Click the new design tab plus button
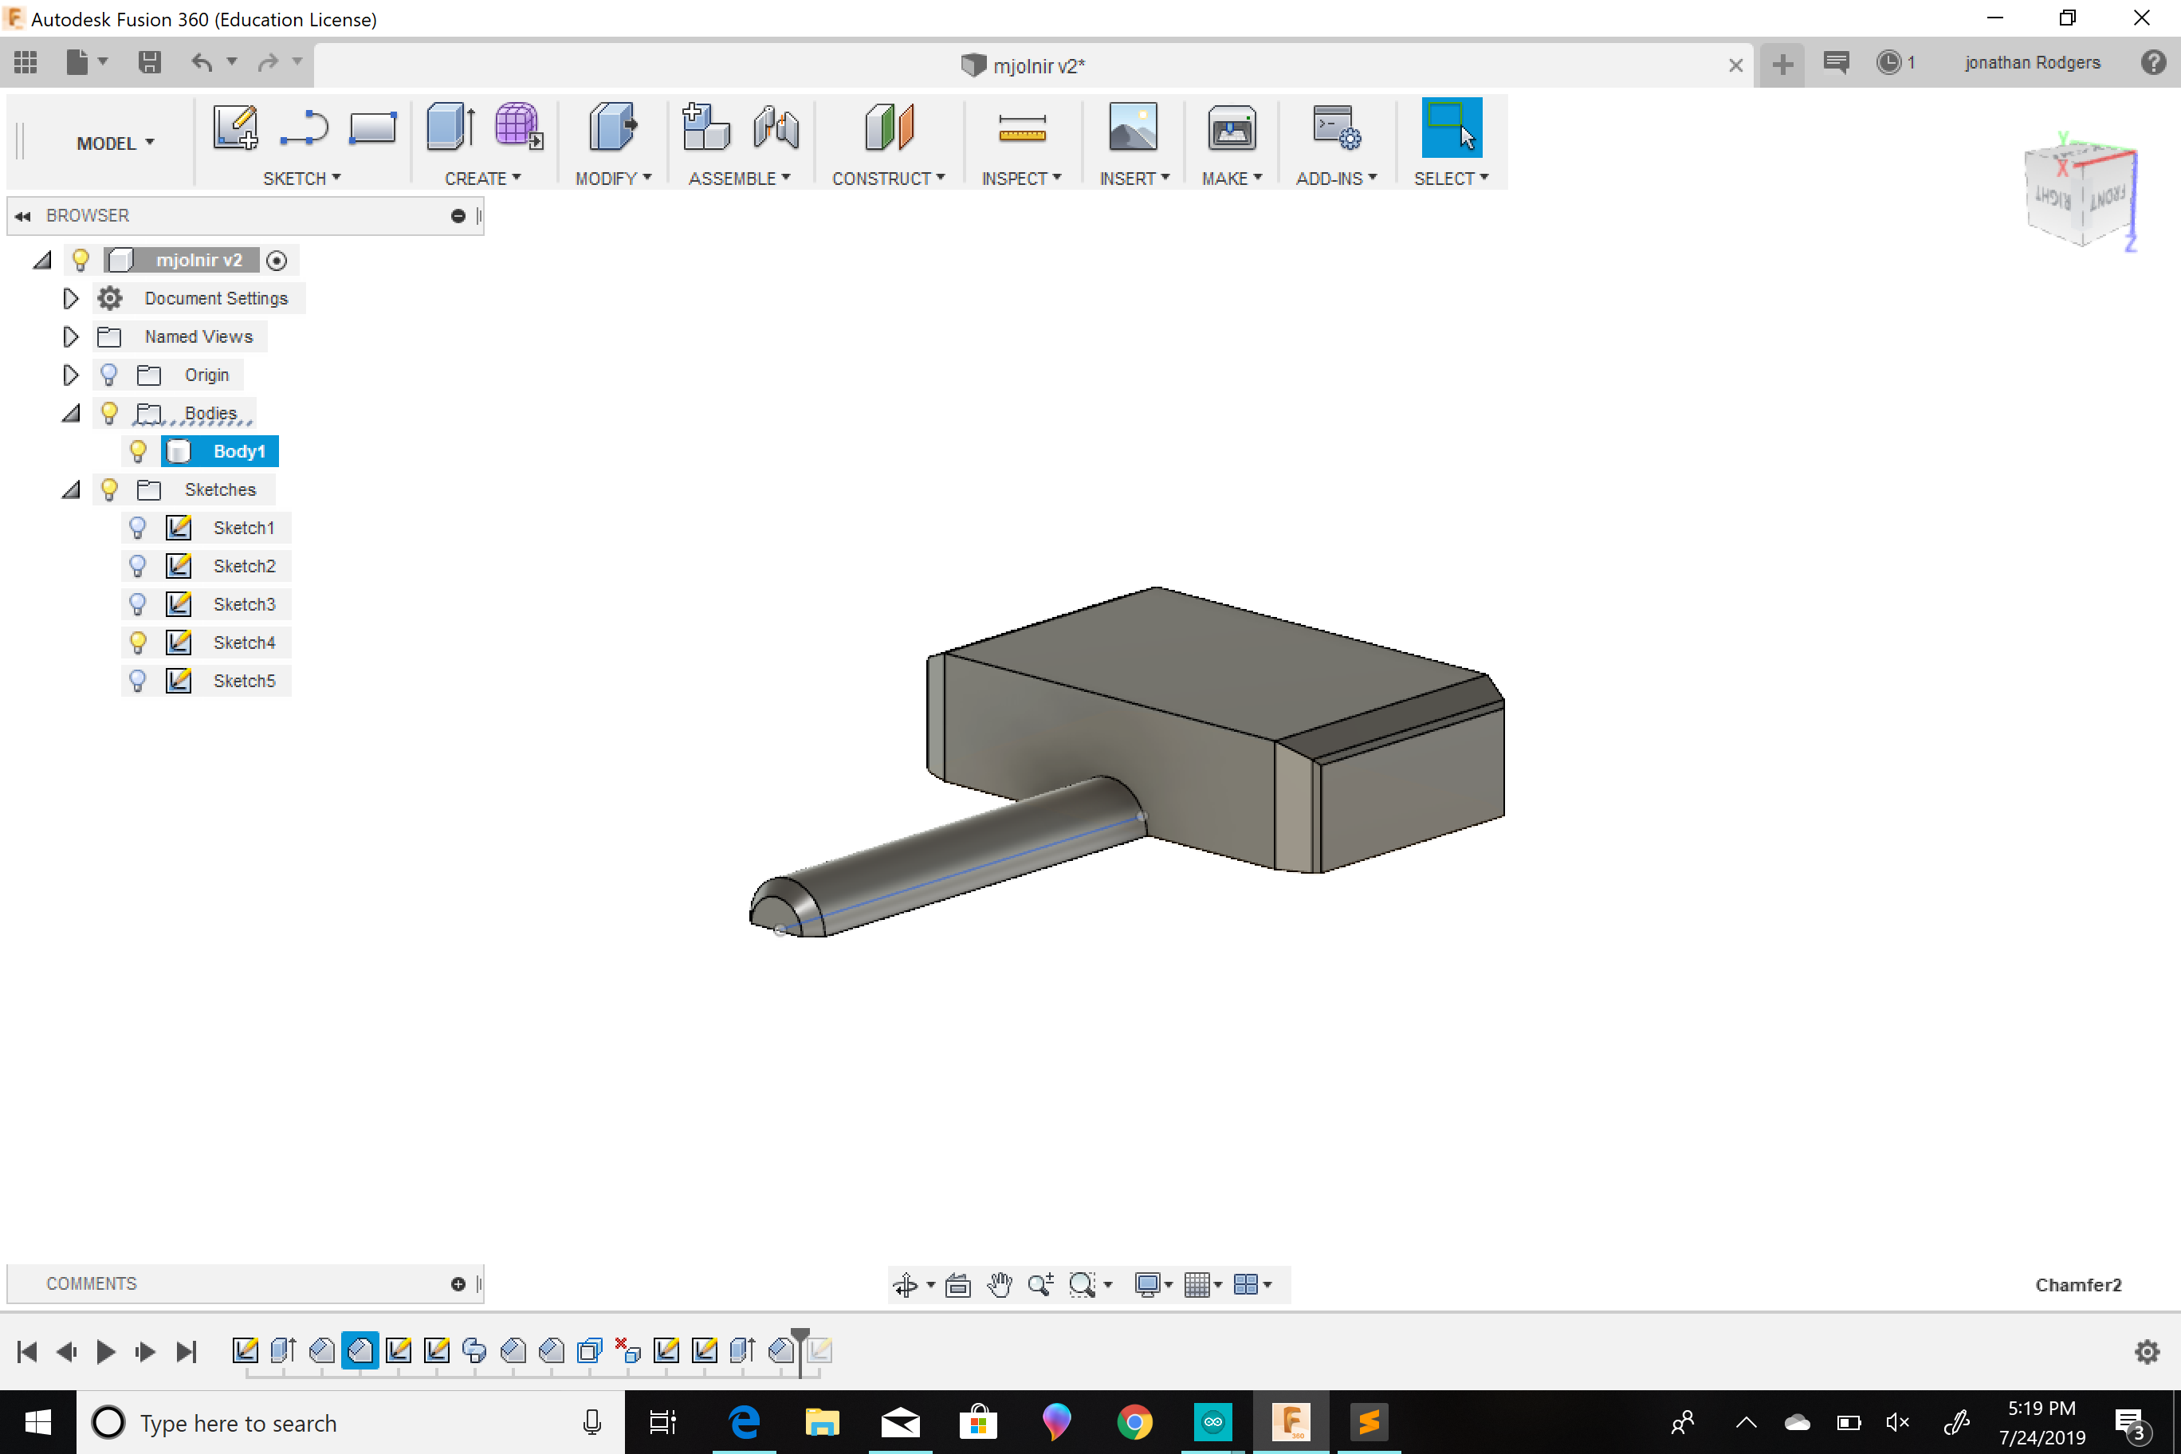 [x=1782, y=64]
